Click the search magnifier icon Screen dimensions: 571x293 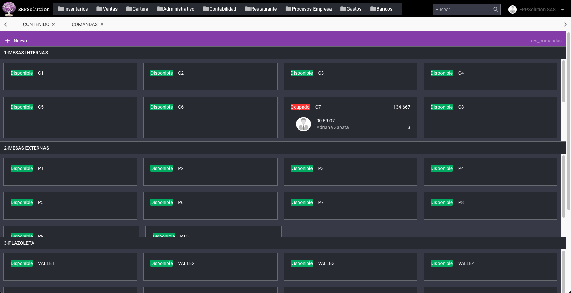(496, 10)
